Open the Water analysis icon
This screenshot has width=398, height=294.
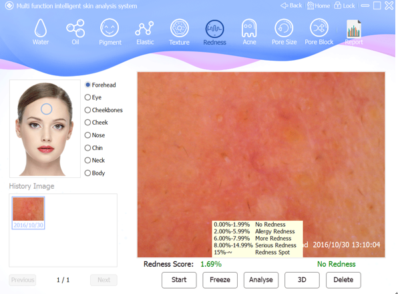[x=41, y=29]
